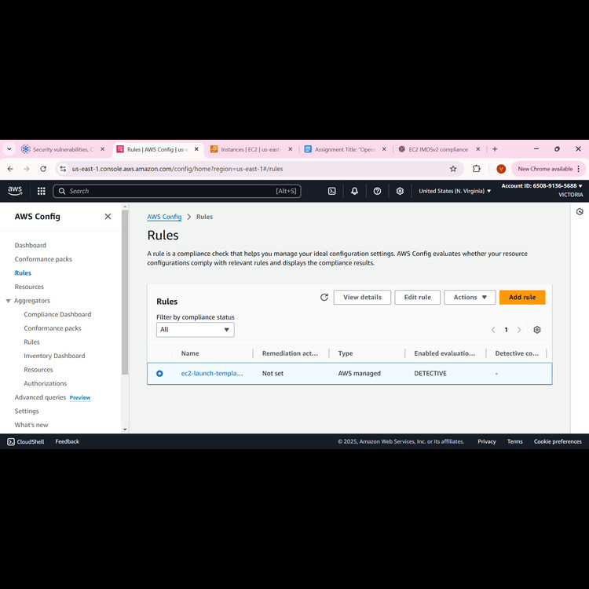Screen dimensions: 589x589
Task: Refresh the Rules table
Action: [324, 297]
